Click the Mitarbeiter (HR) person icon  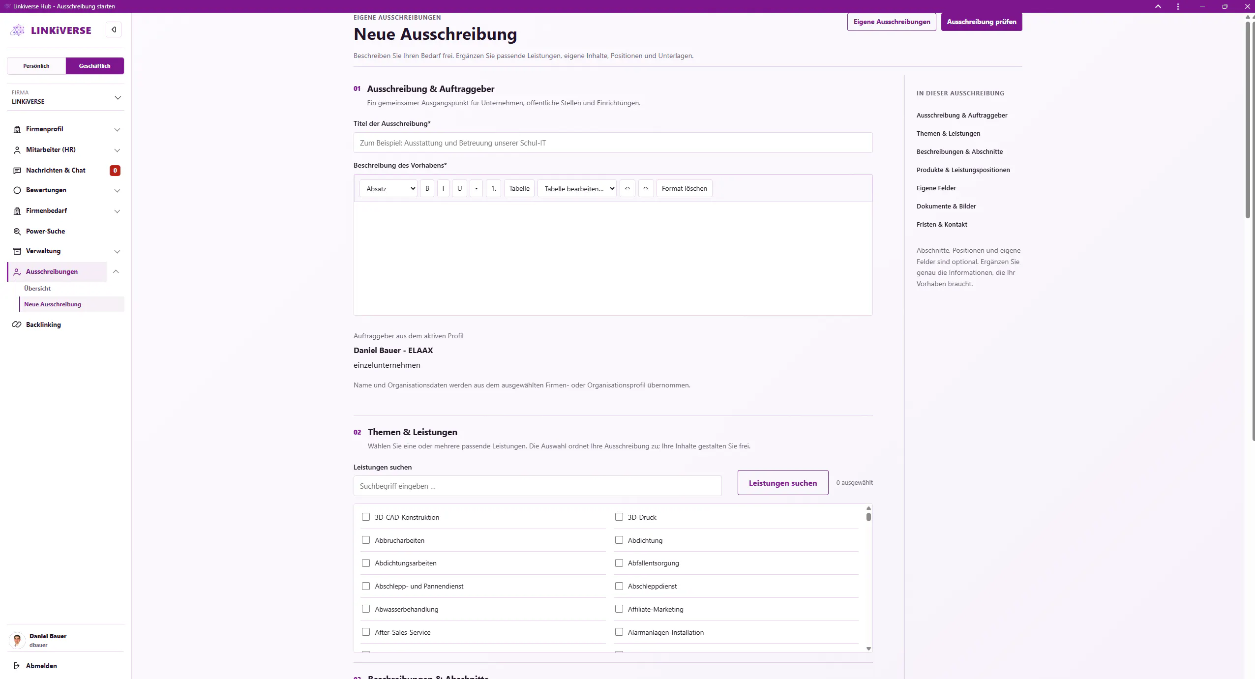17,150
